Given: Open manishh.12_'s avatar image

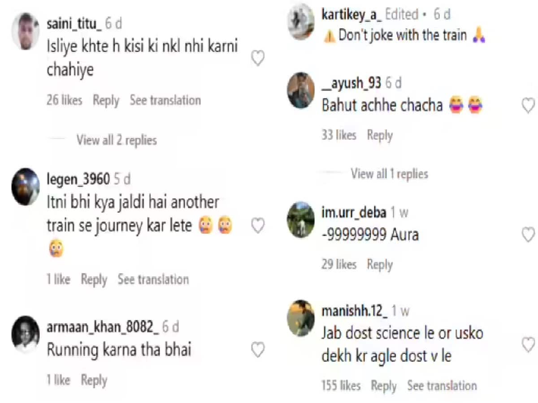Looking at the screenshot, I should 301,318.
